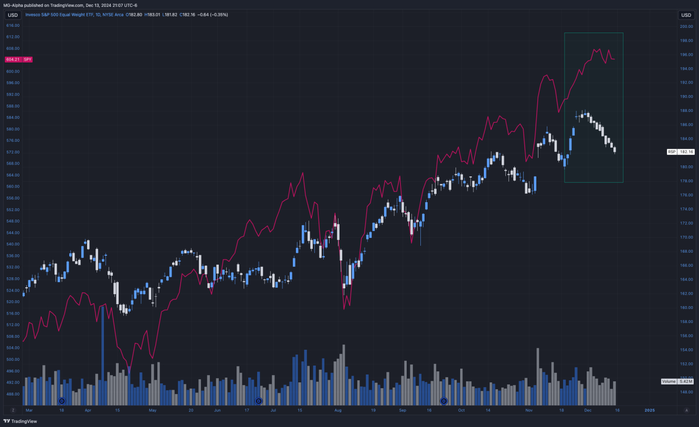Click the 2025 label on time axis
Screen dimensions: 699x427
click(x=650, y=410)
